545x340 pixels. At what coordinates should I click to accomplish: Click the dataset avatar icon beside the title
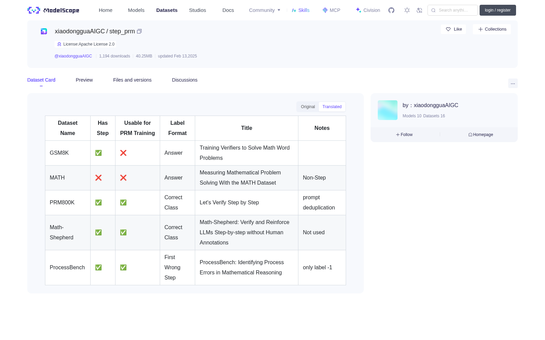point(44,31)
